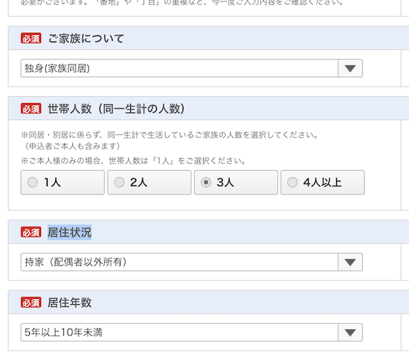Click the 必須 badge beside 居住状況
The image size is (409, 356).
pyautogui.click(x=31, y=233)
